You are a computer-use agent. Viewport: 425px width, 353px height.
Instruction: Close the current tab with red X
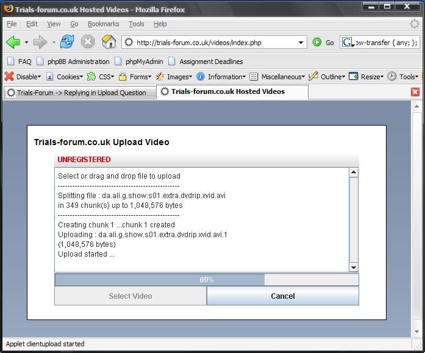tap(415, 92)
